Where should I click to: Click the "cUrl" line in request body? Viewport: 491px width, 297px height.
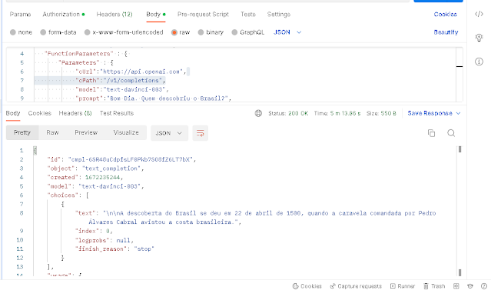coord(131,72)
